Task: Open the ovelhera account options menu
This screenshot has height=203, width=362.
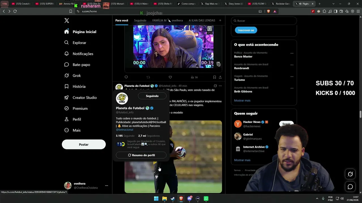Action: tap(107, 186)
